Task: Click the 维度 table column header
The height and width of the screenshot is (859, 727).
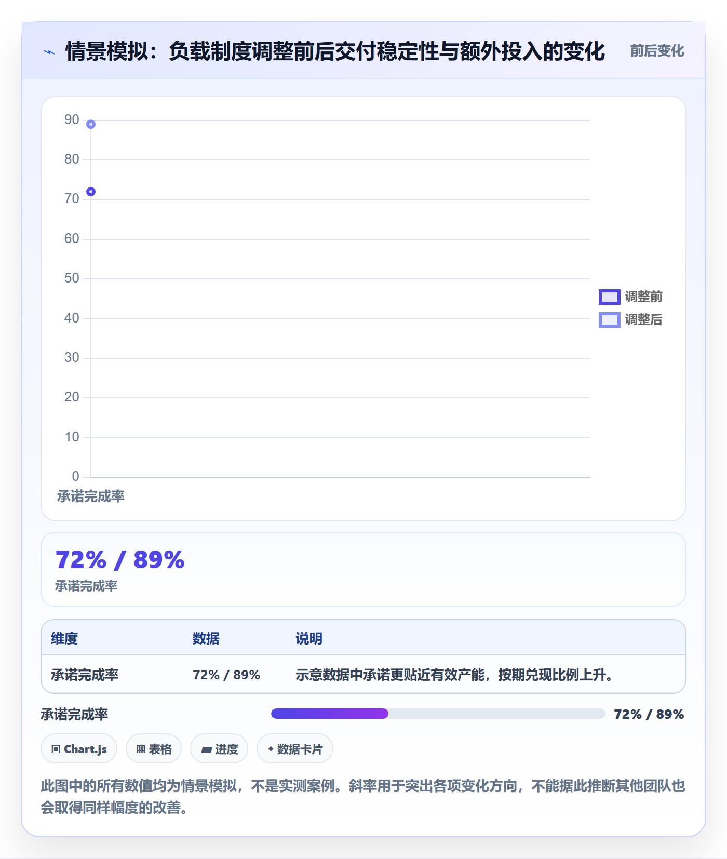Action: [x=64, y=638]
